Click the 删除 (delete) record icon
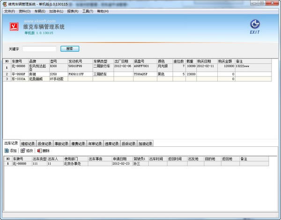Screen dimensions: 281x220 click(39, 151)
